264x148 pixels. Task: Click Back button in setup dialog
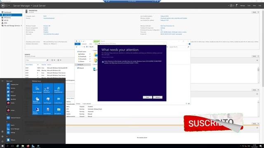coord(148,97)
